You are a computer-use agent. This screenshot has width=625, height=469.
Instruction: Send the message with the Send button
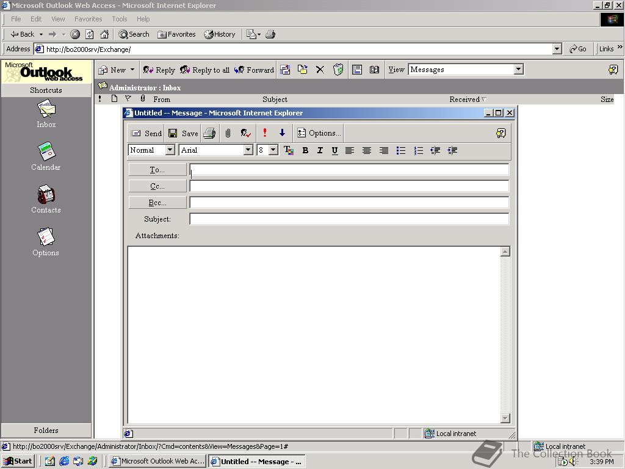146,133
